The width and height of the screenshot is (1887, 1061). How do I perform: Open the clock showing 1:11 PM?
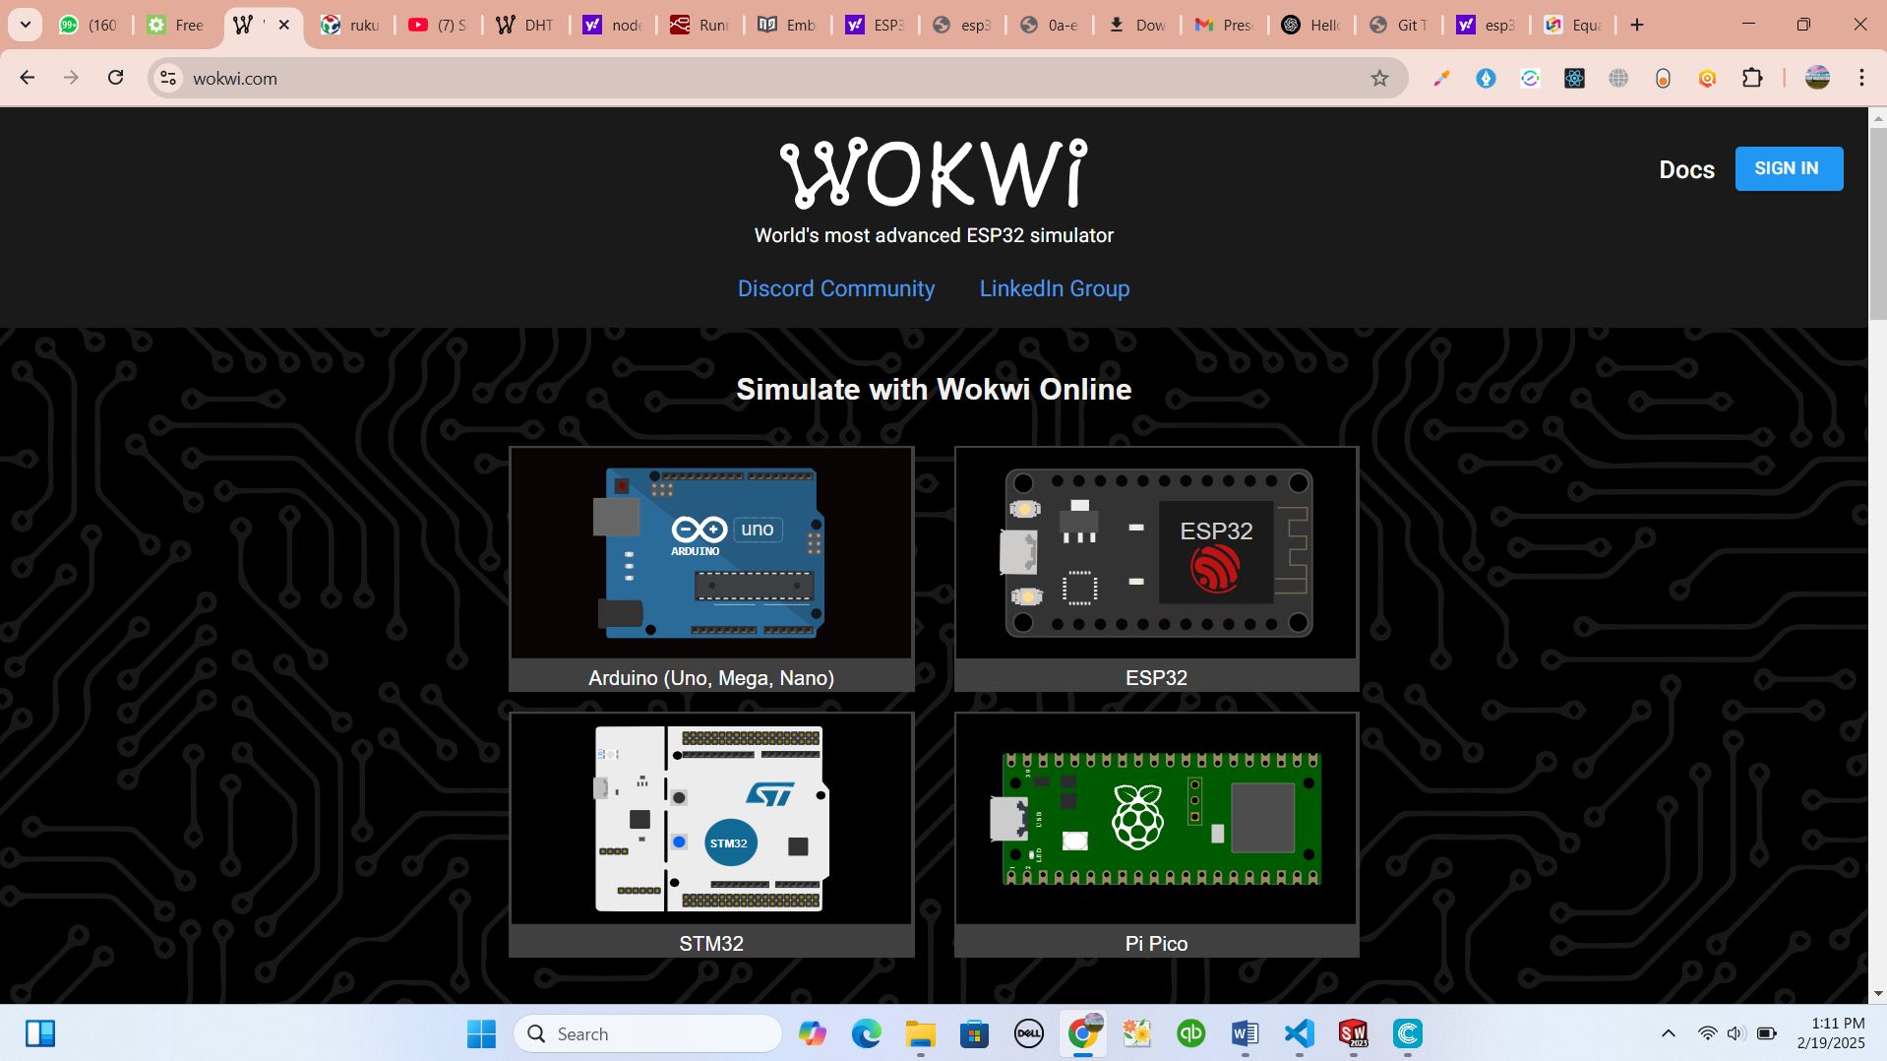click(1830, 1033)
